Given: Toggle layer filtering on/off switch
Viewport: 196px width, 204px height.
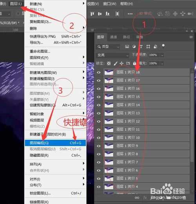Looking at the screenshot, I should [x=163, y=46].
